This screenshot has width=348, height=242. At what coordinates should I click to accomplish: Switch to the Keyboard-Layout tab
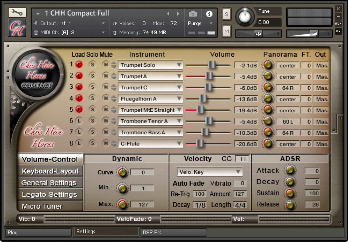click(50, 171)
